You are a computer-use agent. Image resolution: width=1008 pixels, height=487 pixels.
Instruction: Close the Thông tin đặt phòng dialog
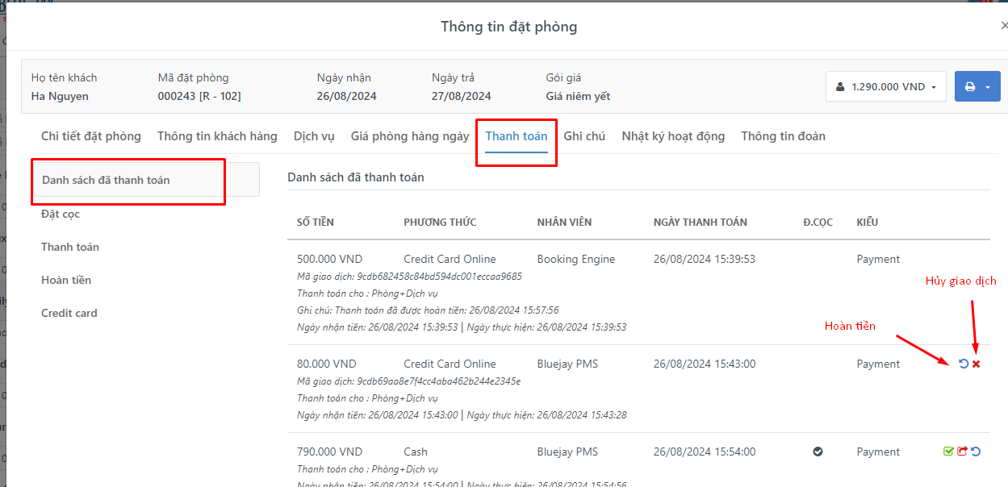[x=1003, y=26]
